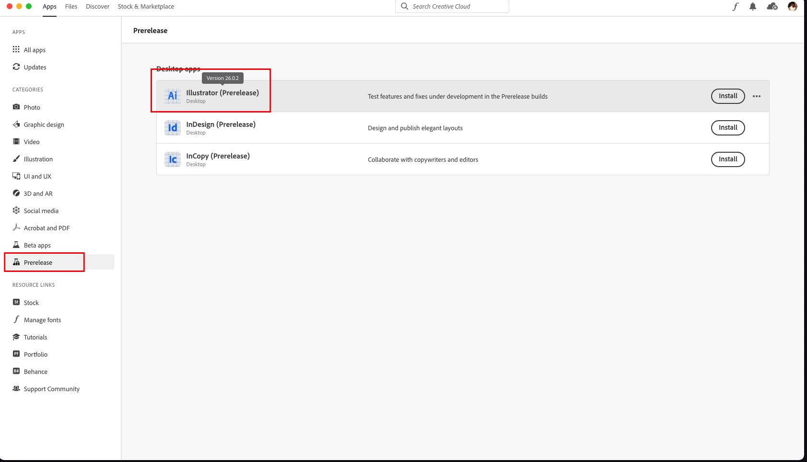Click the Illustrator (Prerelease) title

[222, 93]
